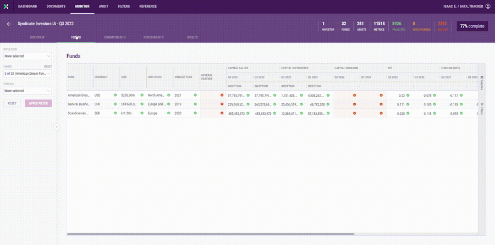The width and height of the screenshot is (495, 245).
Task: Select the Monitor menu item
Action: coord(82,6)
